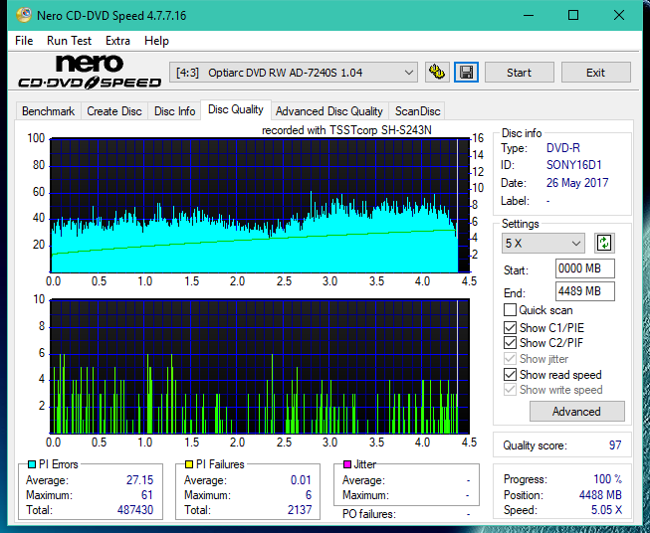The image size is (650, 533).
Task: Switch to the Benchmark tab
Action: pos(48,111)
